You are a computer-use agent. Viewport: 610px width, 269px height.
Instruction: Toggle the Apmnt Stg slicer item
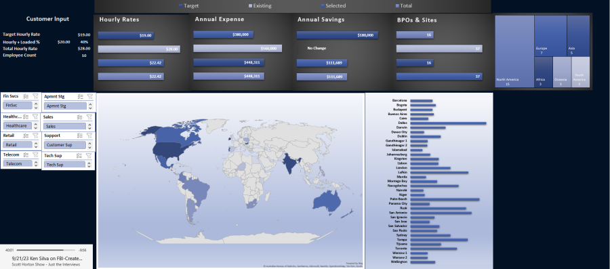tap(65, 106)
